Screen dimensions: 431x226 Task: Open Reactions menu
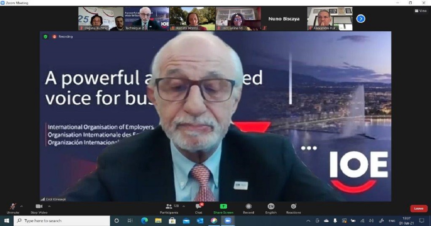click(x=293, y=208)
